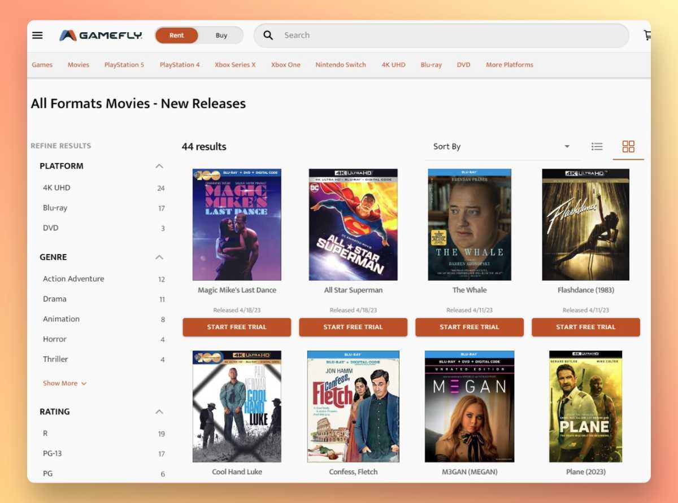678x503 pixels.
Task: Open All Star Superman cover thumbnail
Action: tap(353, 225)
